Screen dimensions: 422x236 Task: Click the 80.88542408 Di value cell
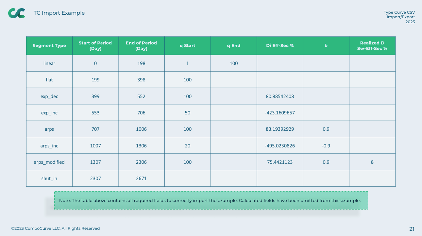point(280,96)
